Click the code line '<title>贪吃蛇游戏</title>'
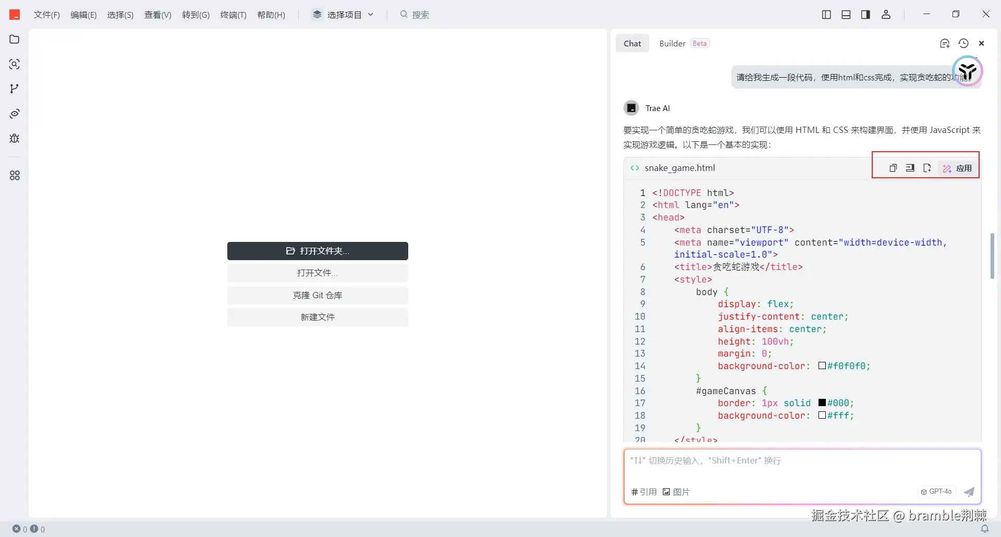The width and height of the screenshot is (1001, 537). pos(738,267)
